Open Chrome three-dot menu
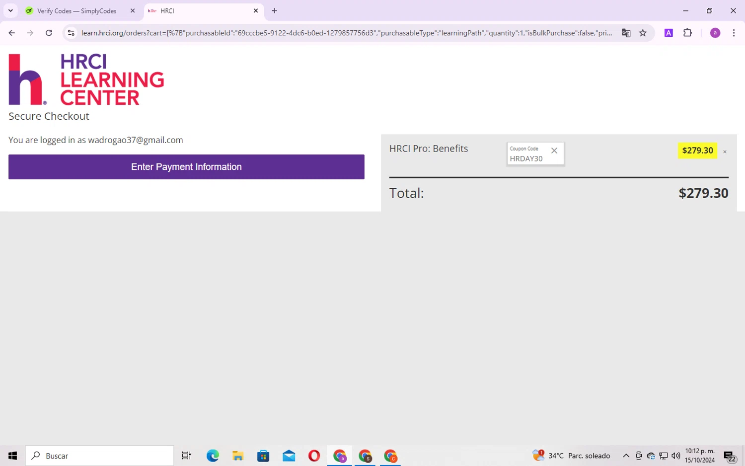Screen dimensions: 745x466 coord(734,33)
